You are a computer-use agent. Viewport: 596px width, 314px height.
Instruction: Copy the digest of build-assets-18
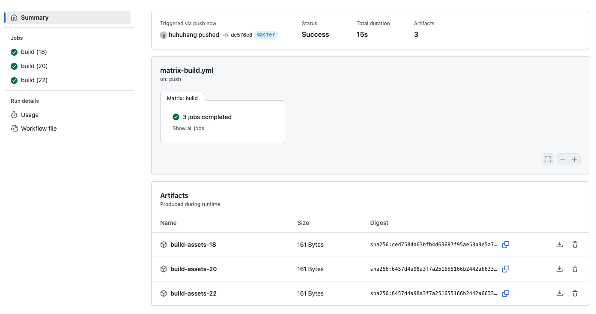click(x=506, y=244)
